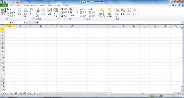The width and height of the screenshot is (184, 98).
Task: Switch to Page Layout view in status bar
Action: coord(153,96)
